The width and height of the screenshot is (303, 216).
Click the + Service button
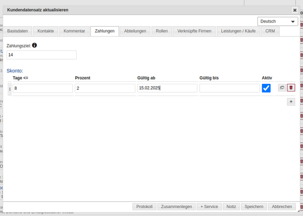209,206
